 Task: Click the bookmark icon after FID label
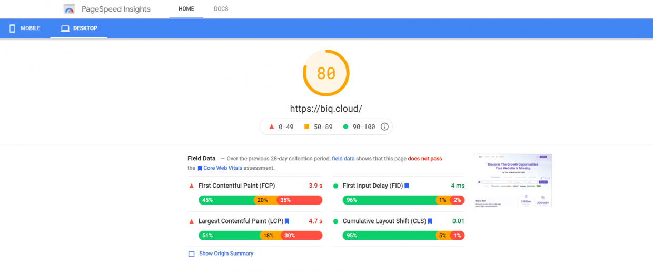click(x=407, y=186)
